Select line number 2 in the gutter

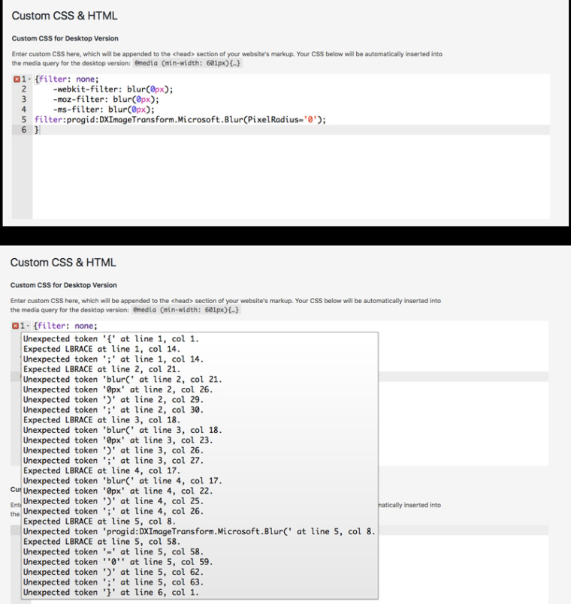click(x=24, y=89)
